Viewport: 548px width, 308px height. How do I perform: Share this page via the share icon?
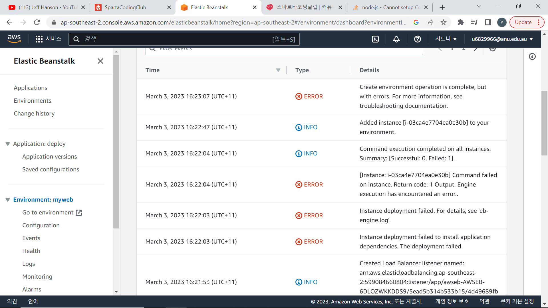[430, 22]
